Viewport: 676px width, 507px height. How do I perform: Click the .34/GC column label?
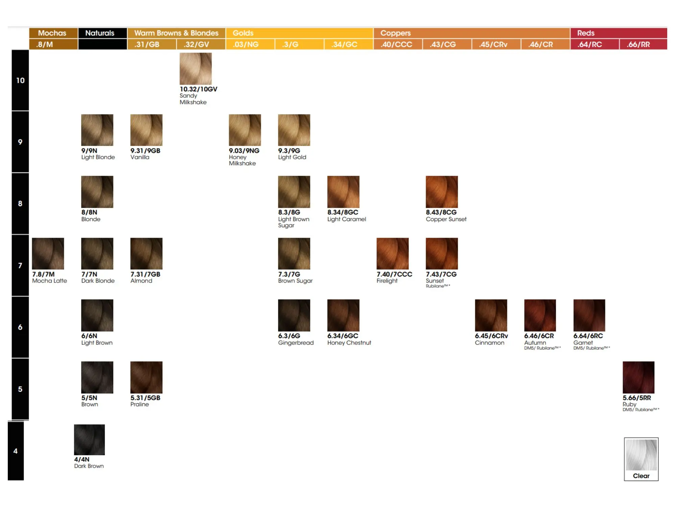click(x=345, y=44)
